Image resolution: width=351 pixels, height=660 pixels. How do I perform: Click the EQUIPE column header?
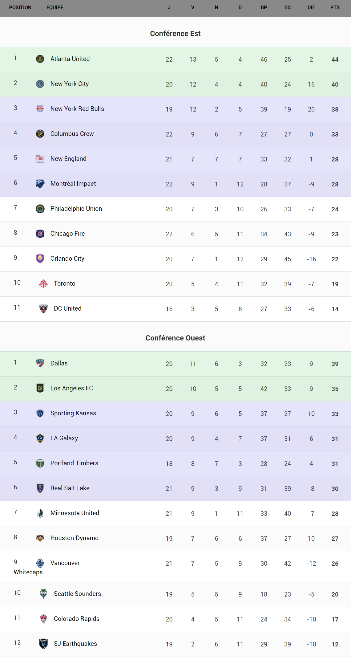55,7
